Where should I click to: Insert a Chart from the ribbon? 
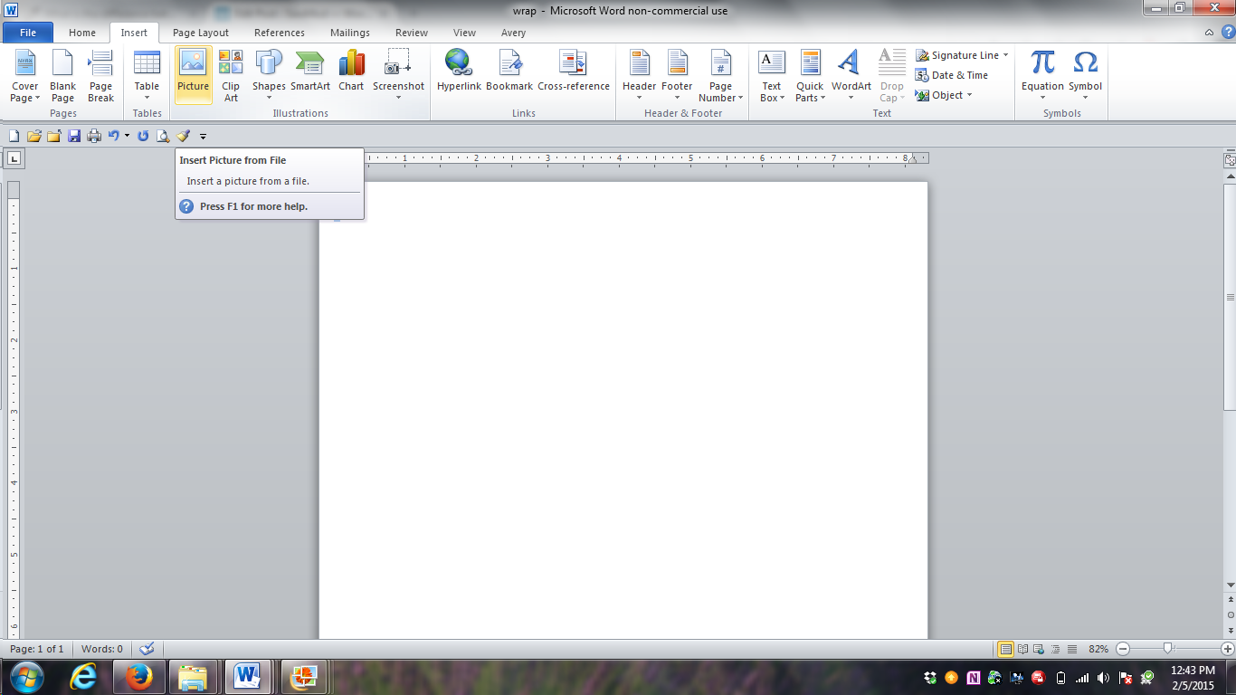tap(351, 72)
